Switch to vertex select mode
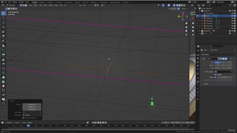The width and height of the screenshot is (237, 133). pos(21,5)
